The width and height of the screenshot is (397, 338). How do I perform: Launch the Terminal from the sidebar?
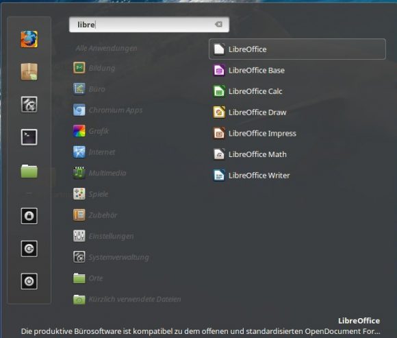tap(29, 137)
